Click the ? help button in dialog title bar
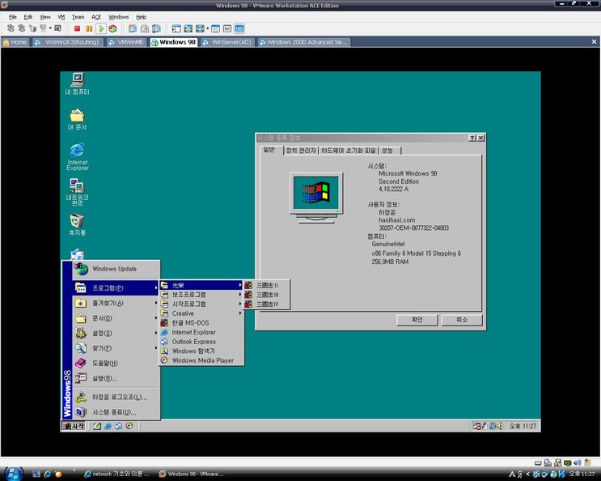Viewport: 601px width, 481px height. (x=472, y=138)
